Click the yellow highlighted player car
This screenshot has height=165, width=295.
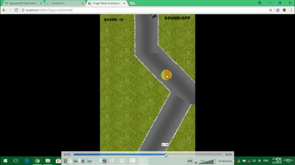click(166, 75)
